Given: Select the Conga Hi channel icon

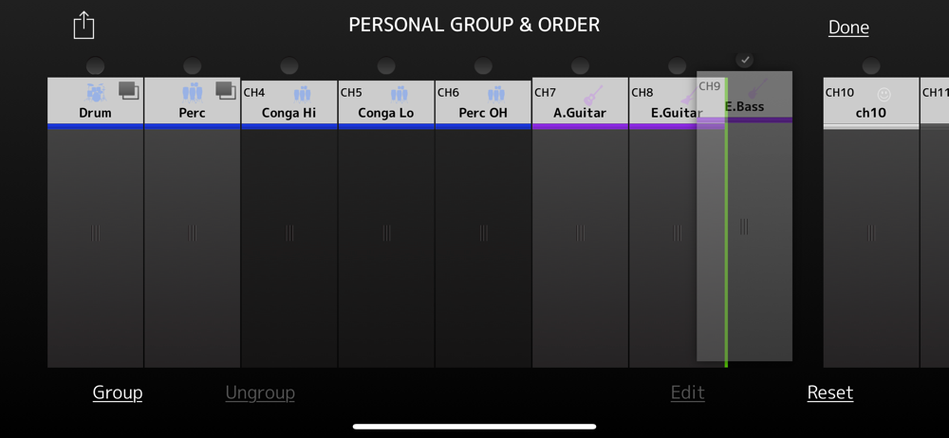Looking at the screenshot, I should (x=302, y=95).
